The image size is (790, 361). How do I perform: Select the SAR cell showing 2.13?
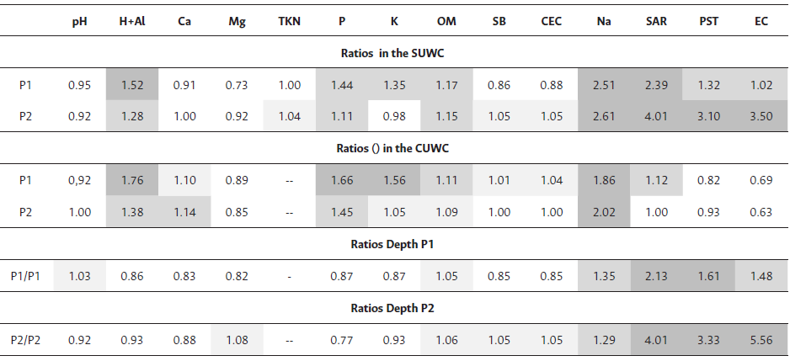tap(656, 276)
